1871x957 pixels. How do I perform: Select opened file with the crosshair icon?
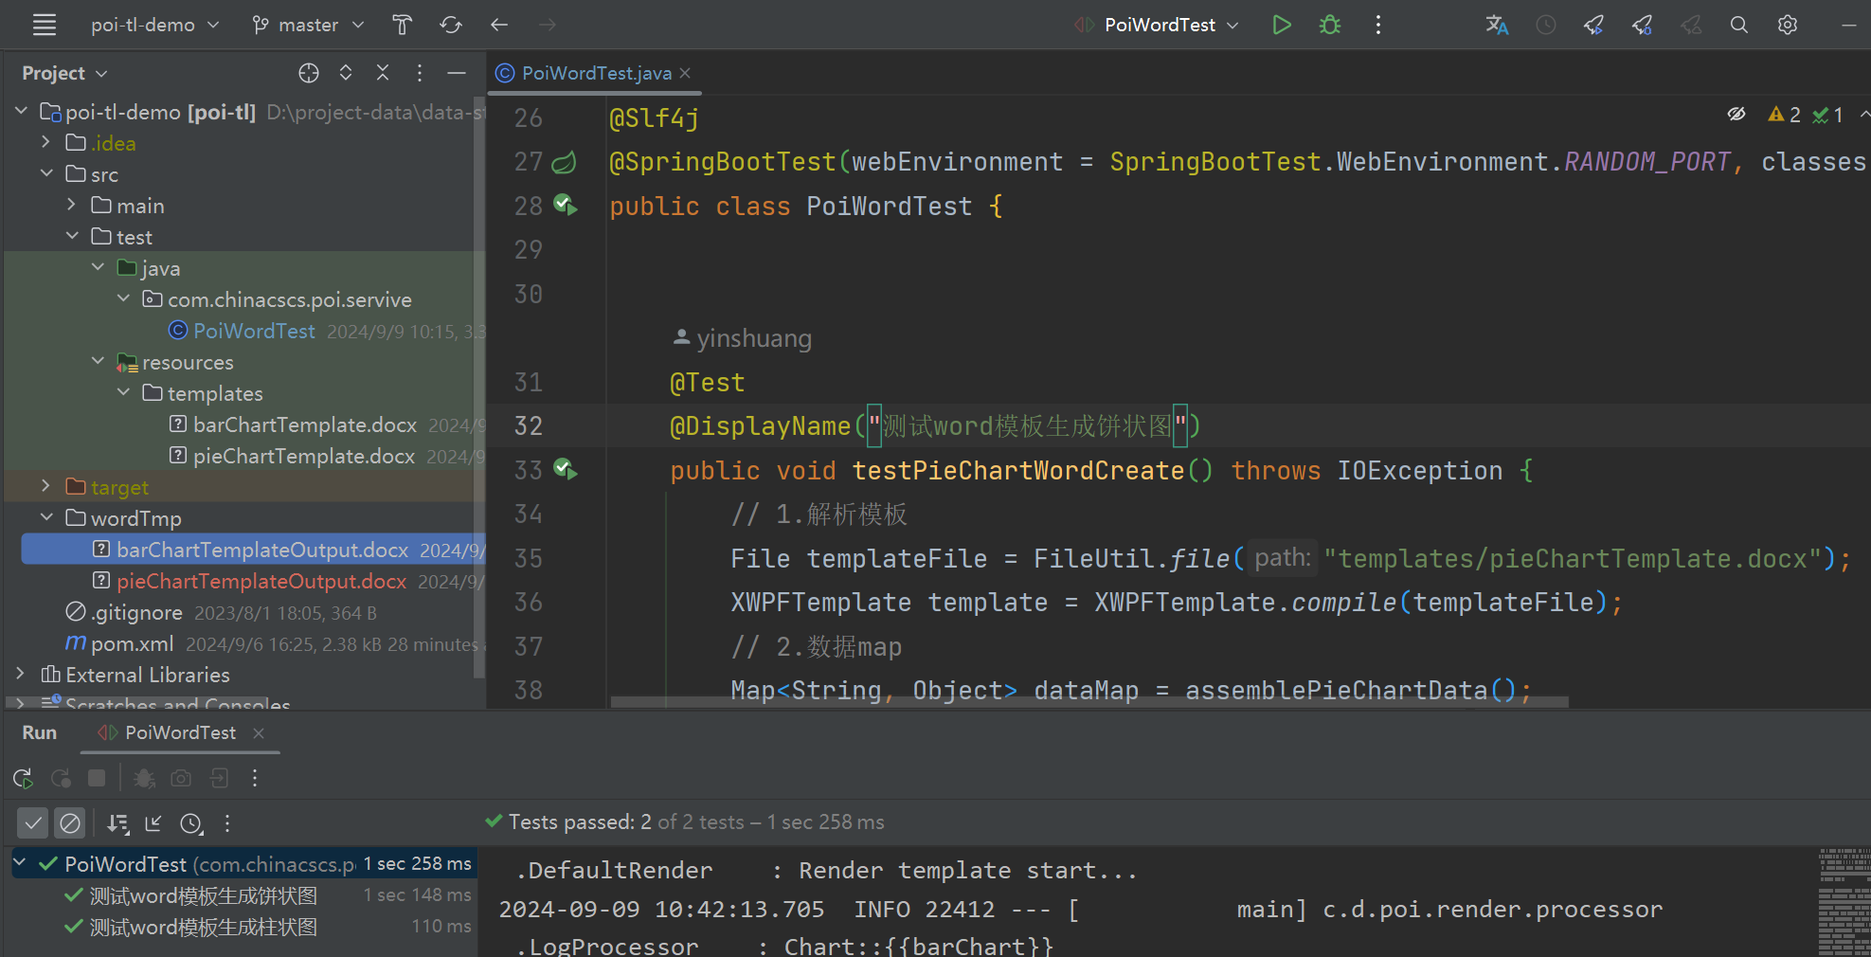click(309, 73)
